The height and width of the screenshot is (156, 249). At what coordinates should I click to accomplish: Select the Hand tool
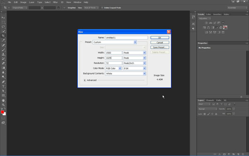pyautogui.click(x=3, y=100)
